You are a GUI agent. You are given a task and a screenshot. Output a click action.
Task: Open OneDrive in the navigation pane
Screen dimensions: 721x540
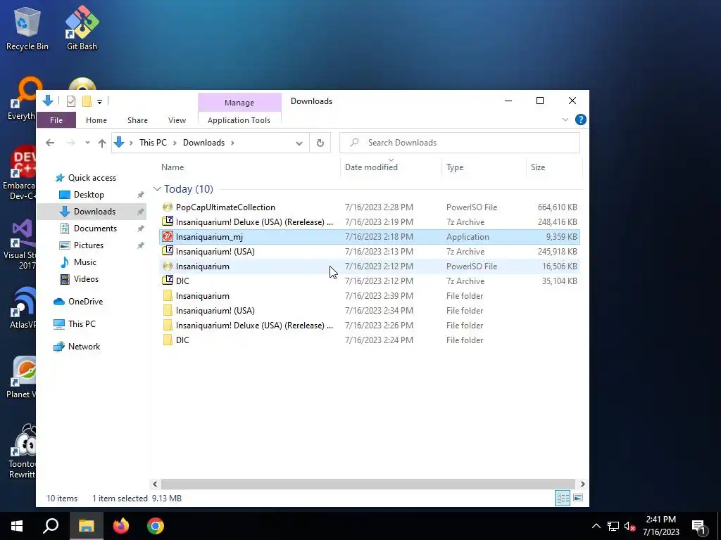85,302
